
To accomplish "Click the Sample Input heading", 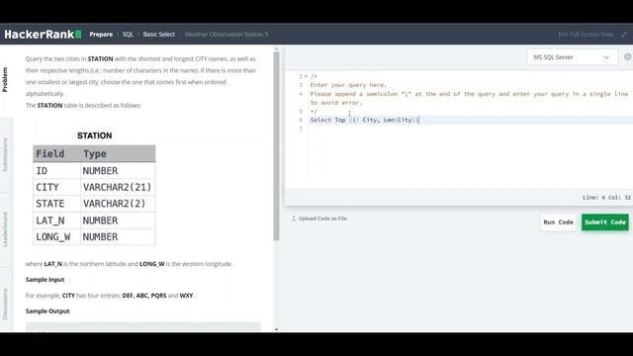I will pos(45,279).
